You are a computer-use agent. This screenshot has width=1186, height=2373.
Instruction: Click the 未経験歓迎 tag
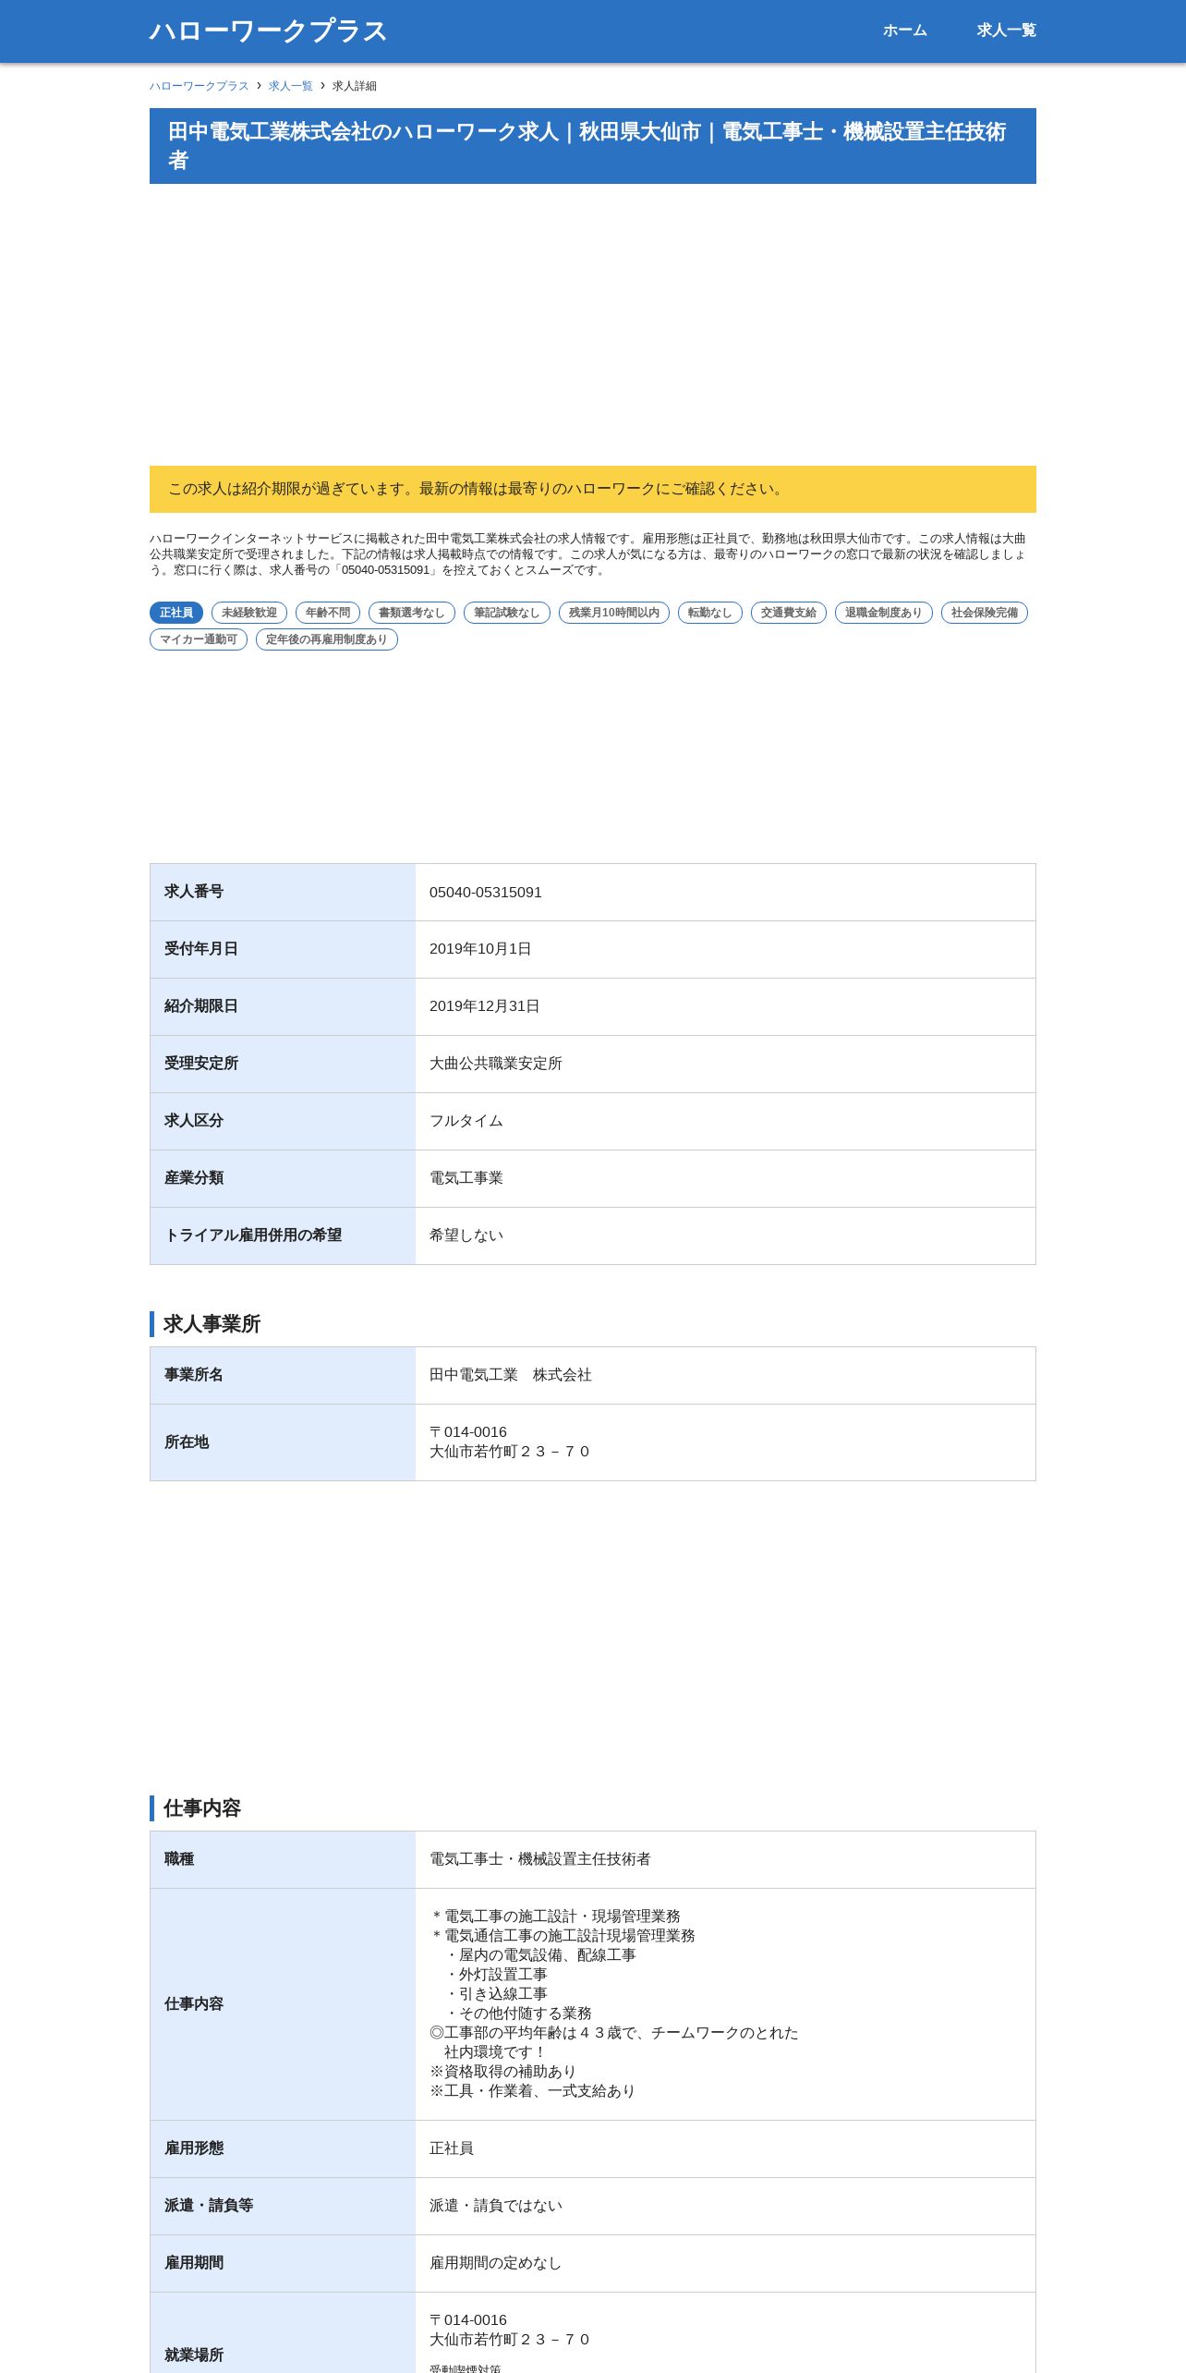249,613
